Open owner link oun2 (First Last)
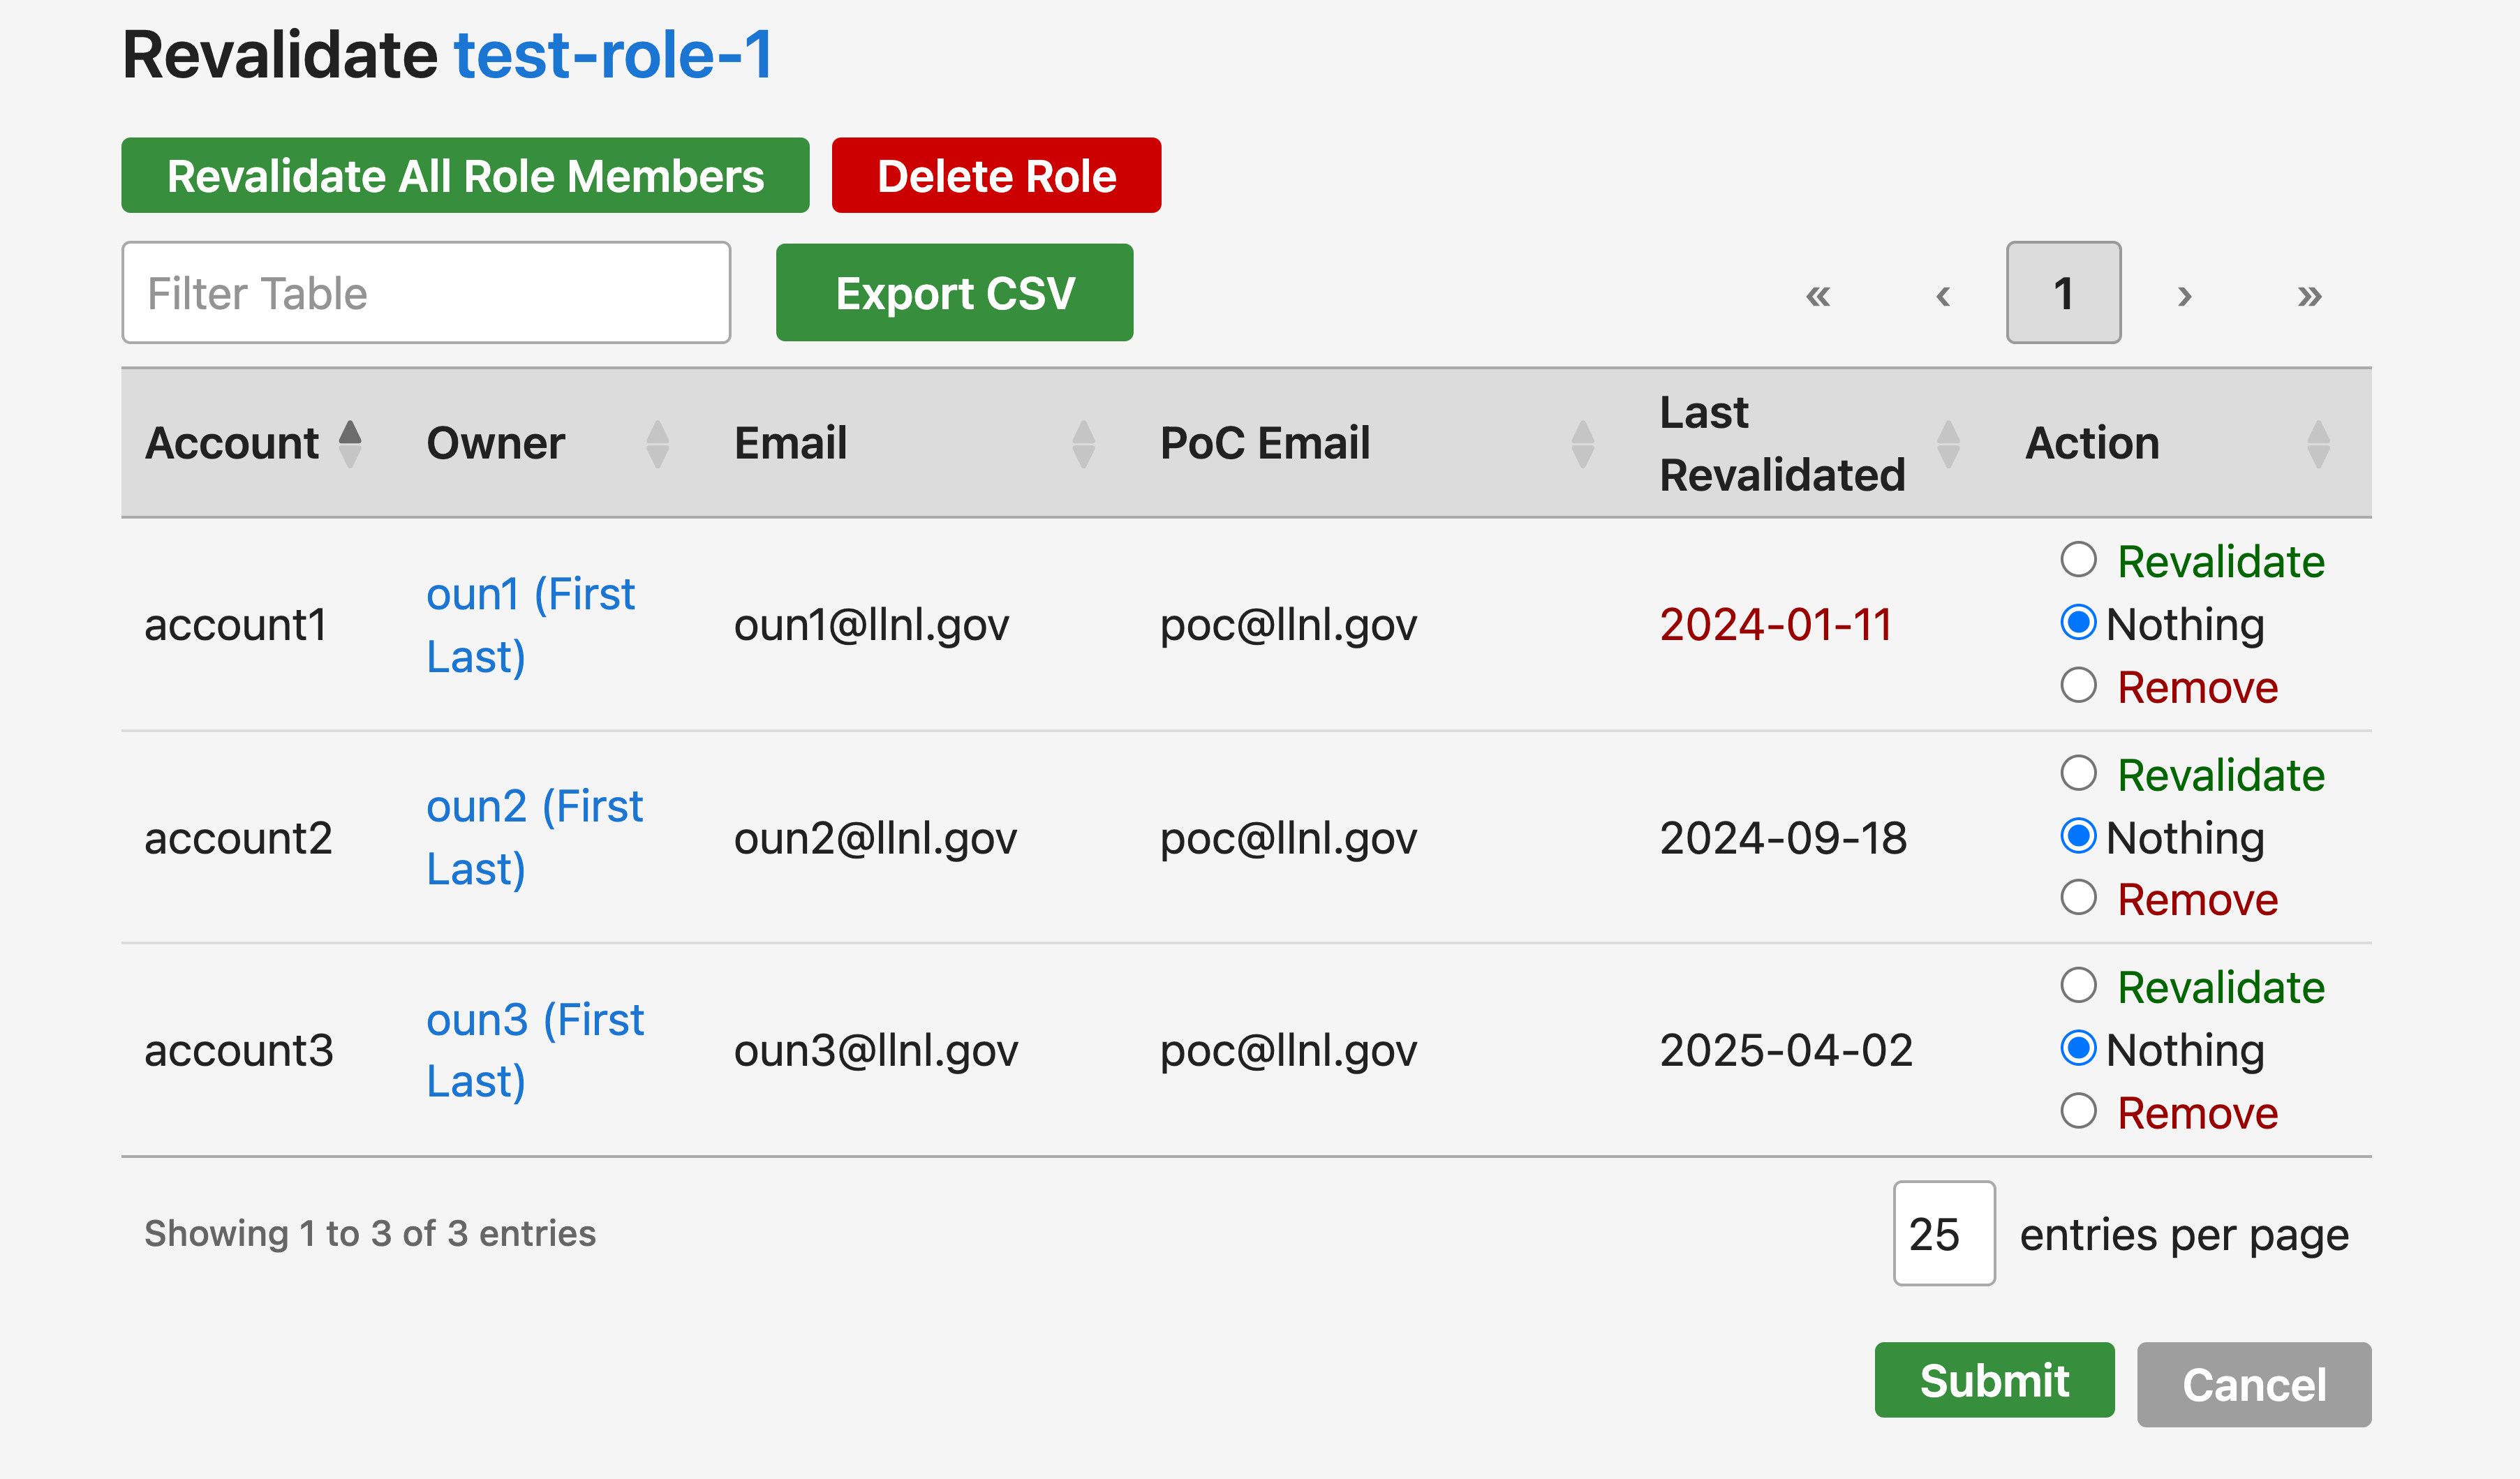 click(x=534, y=838)
